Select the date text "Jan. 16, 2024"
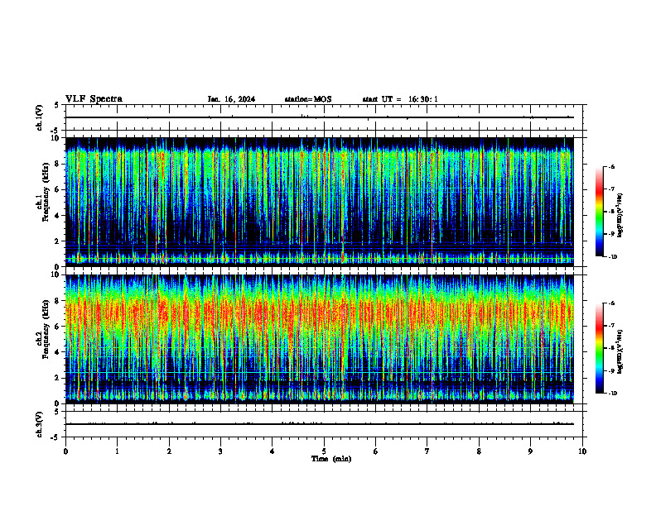The height and width of the screenshot is (506, 656). click(x=231, y=99)
